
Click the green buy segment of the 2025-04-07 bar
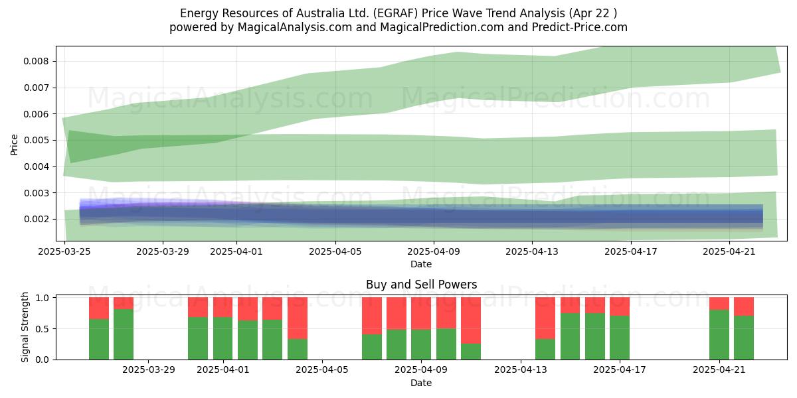coord(372,347)
